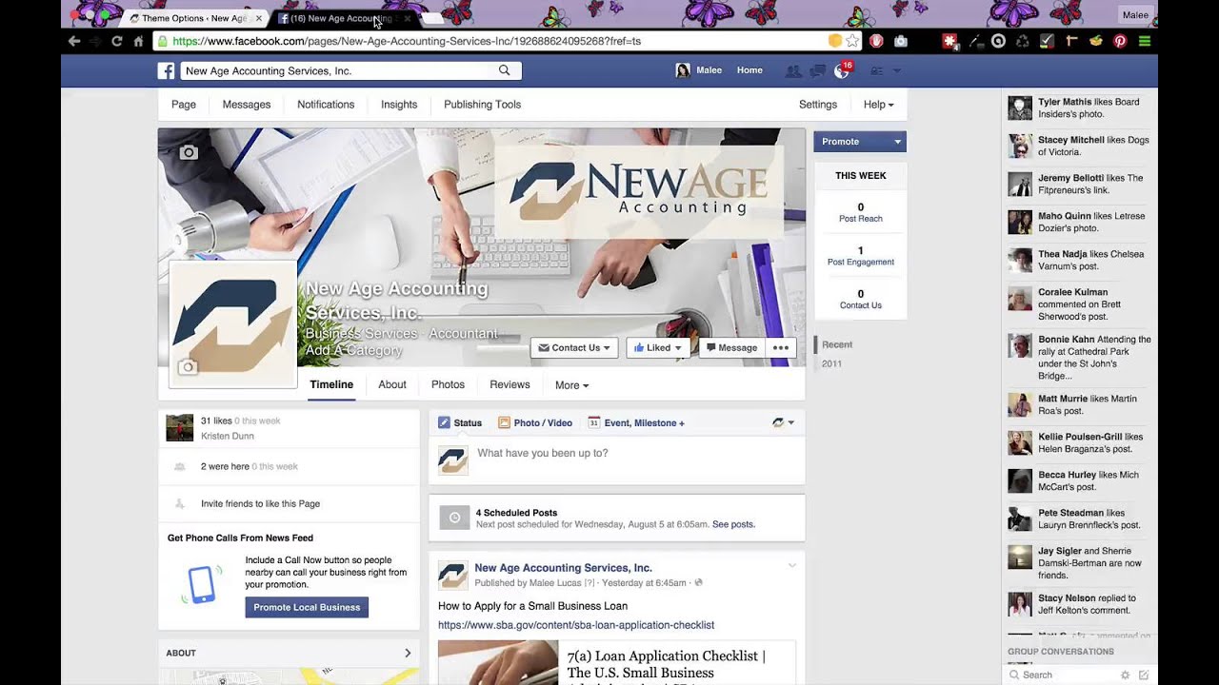Open the account menu arrow in the blue bar

(x=897, y=71)
